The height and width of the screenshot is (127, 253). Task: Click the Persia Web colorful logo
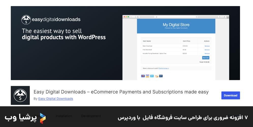click(x=43, y=118)
